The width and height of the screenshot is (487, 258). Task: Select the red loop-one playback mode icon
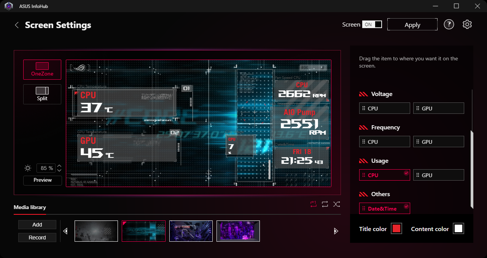313,204
